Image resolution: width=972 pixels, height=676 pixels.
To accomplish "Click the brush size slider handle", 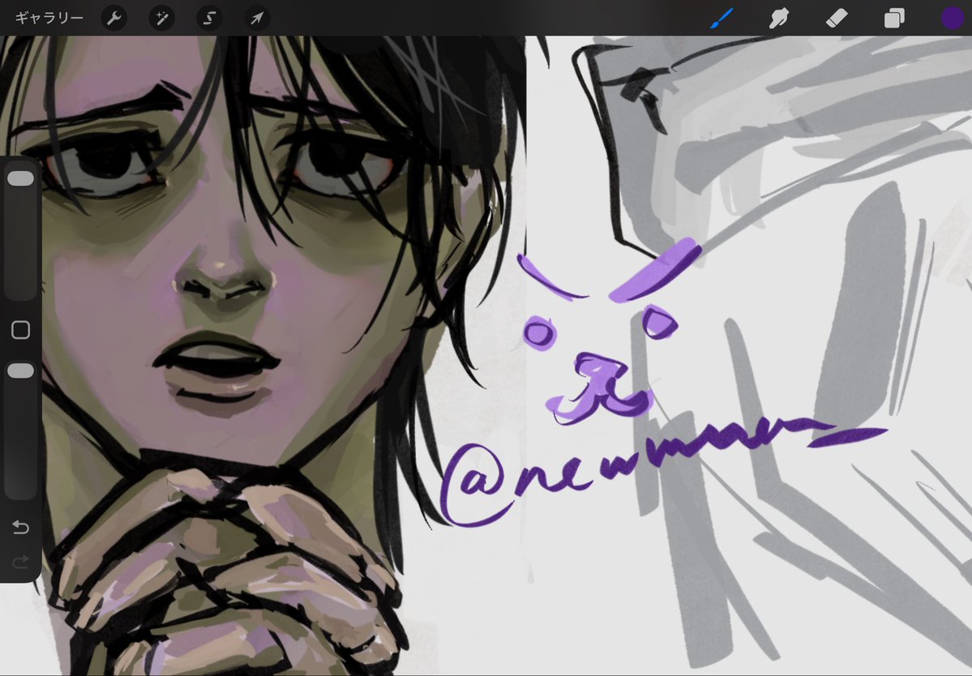I will (x=20, y=178).
